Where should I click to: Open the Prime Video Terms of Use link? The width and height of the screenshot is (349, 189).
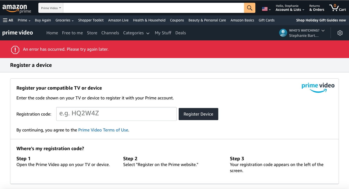(x=103, y=130)
